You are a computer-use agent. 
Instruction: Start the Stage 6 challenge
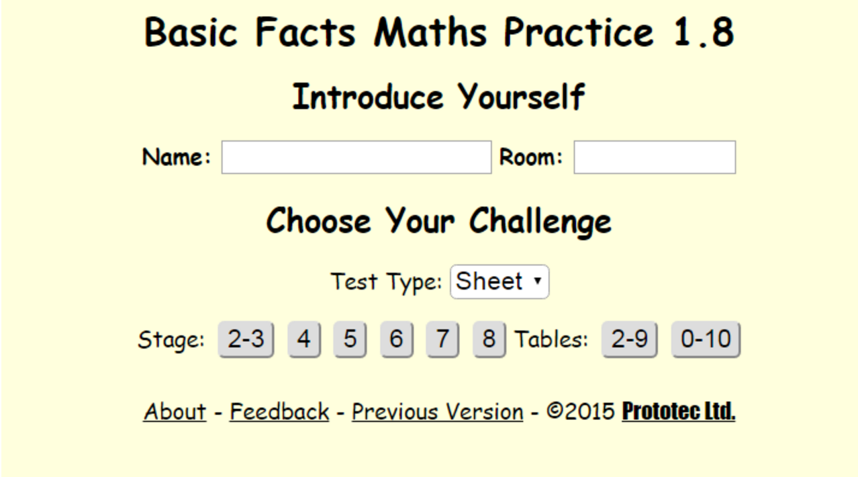tap(396, 339)
